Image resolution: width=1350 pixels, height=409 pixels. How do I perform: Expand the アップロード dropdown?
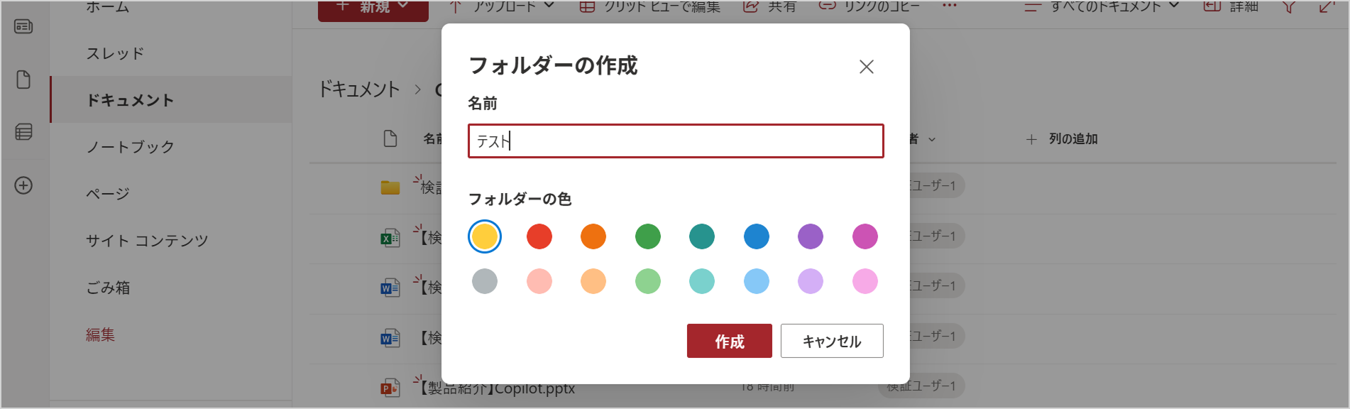coord(503,7)
